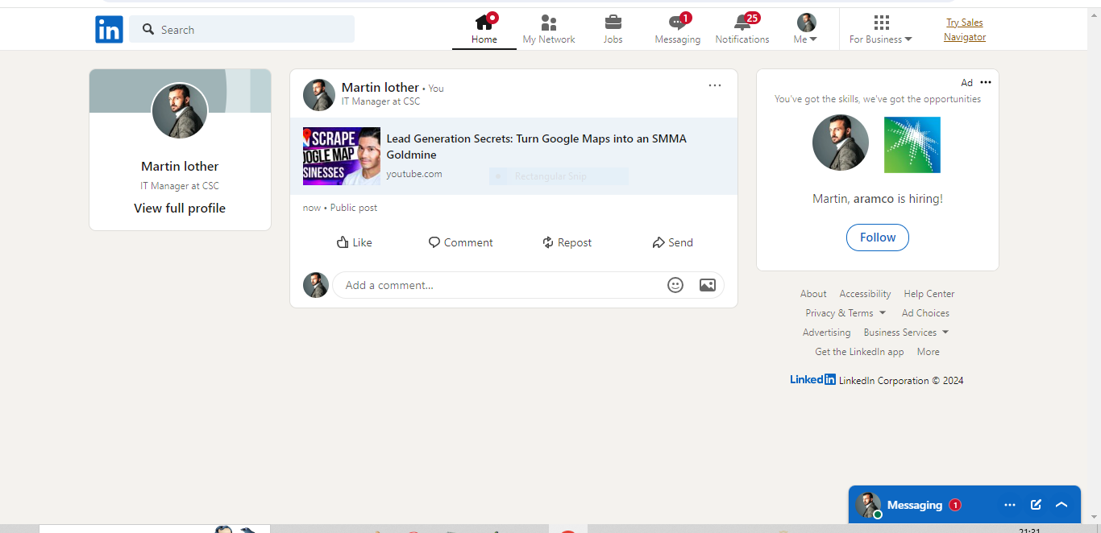
Task: Open ad options three-dot menu
Action: tap(986, 82)
